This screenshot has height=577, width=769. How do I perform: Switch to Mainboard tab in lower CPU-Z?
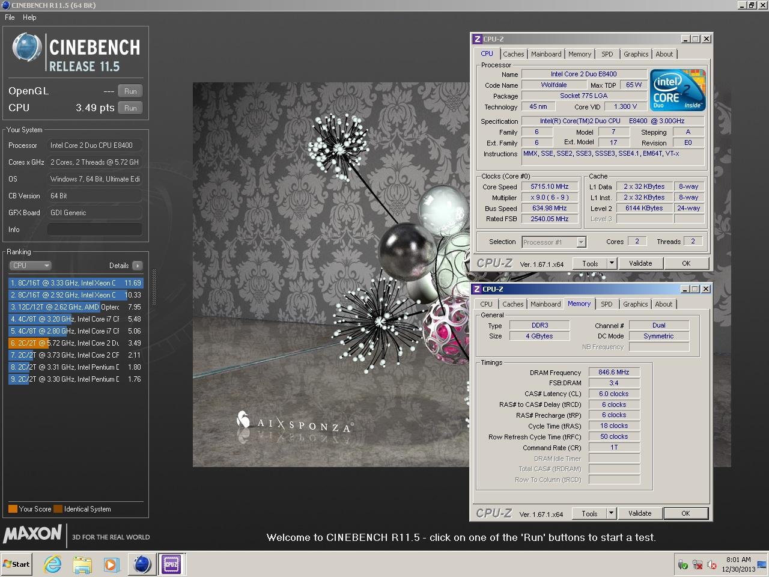click(546, 304)
